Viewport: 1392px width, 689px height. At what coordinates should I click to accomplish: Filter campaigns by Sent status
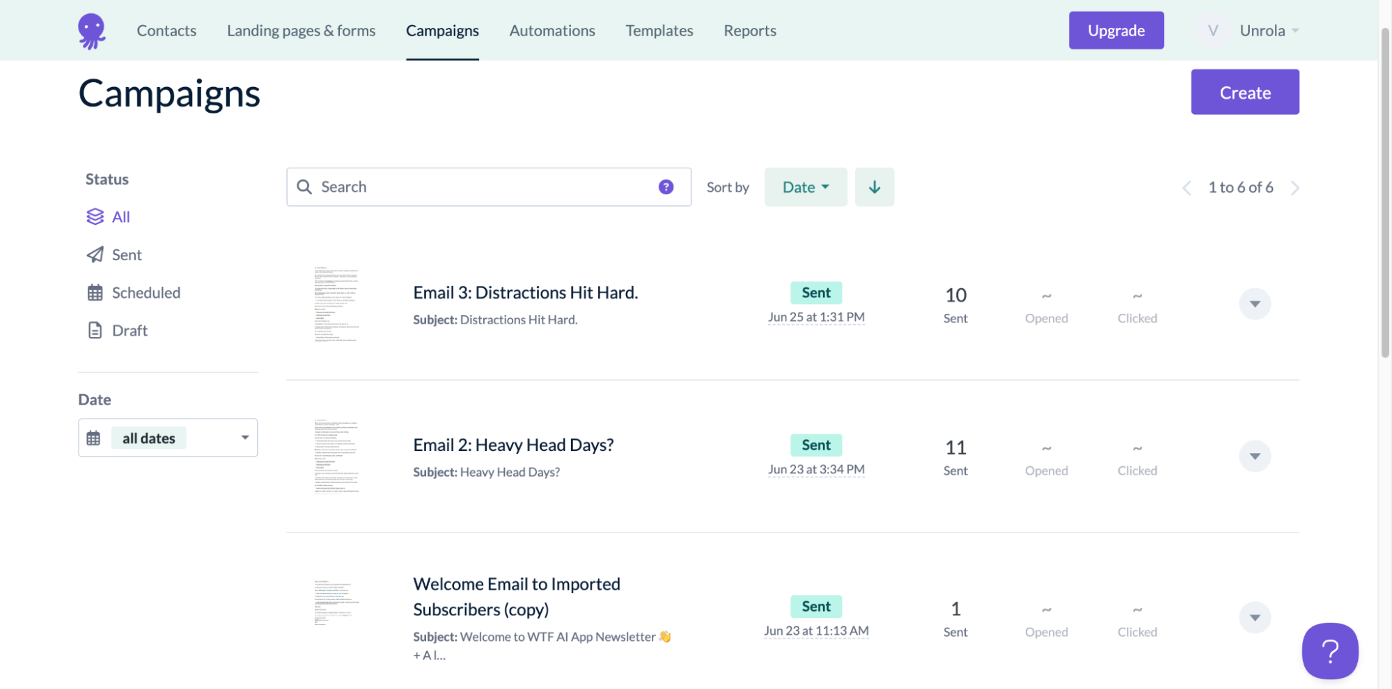(x=126, y=255)
